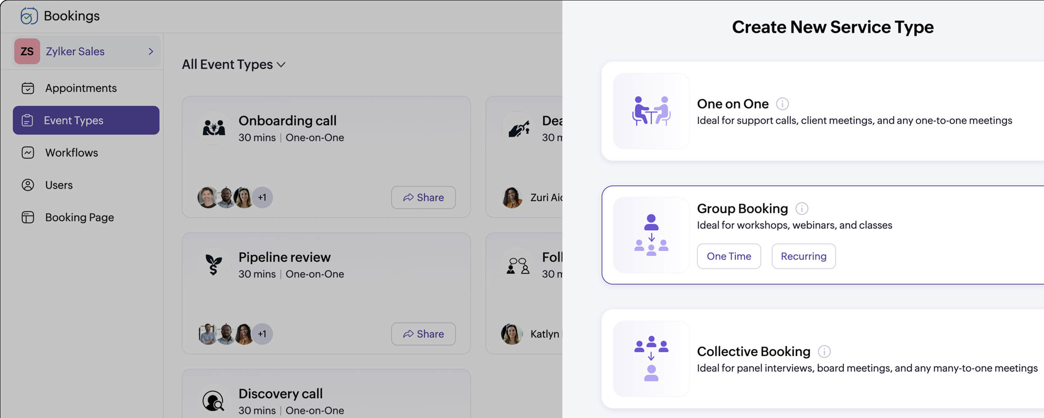Open the All Event Types dropdown
Screen dimensions: 1044x418
click(234, 64)
